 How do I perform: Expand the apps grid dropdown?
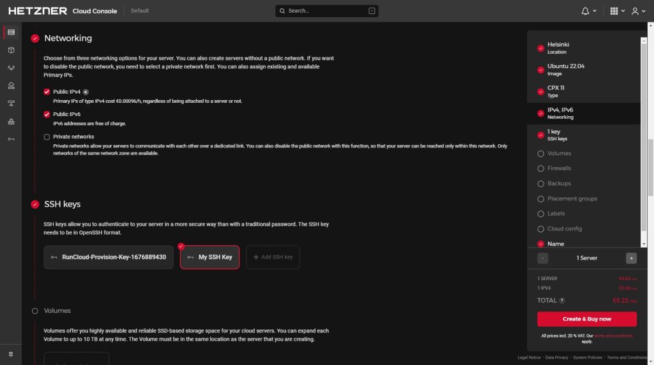(x=617, y=11)
